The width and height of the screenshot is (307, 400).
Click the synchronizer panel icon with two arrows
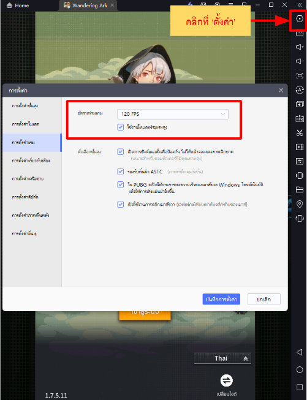tap(300, 161)
